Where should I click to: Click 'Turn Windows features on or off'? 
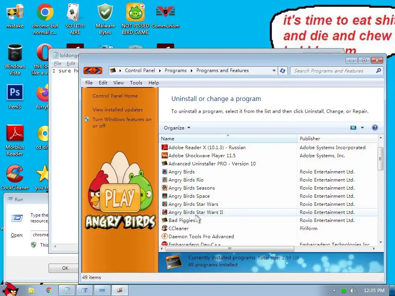(x=122, y=123)
